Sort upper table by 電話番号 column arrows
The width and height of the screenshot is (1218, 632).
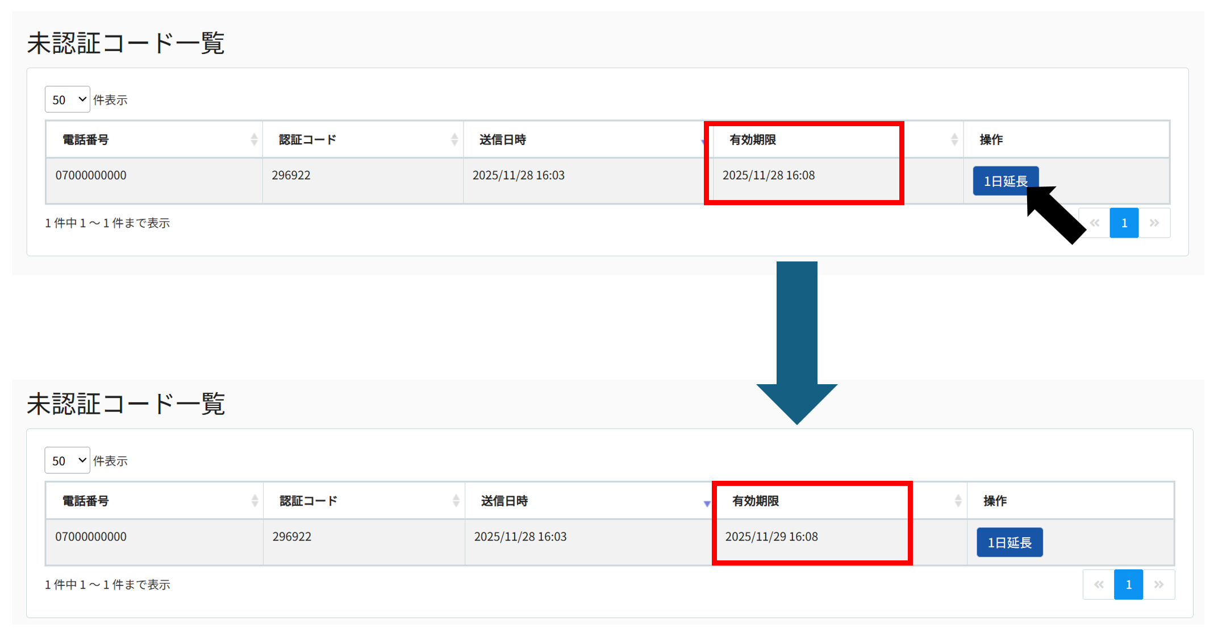(254, 139)
